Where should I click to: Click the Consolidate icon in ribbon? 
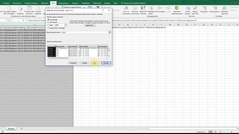(x=160, y=9)
